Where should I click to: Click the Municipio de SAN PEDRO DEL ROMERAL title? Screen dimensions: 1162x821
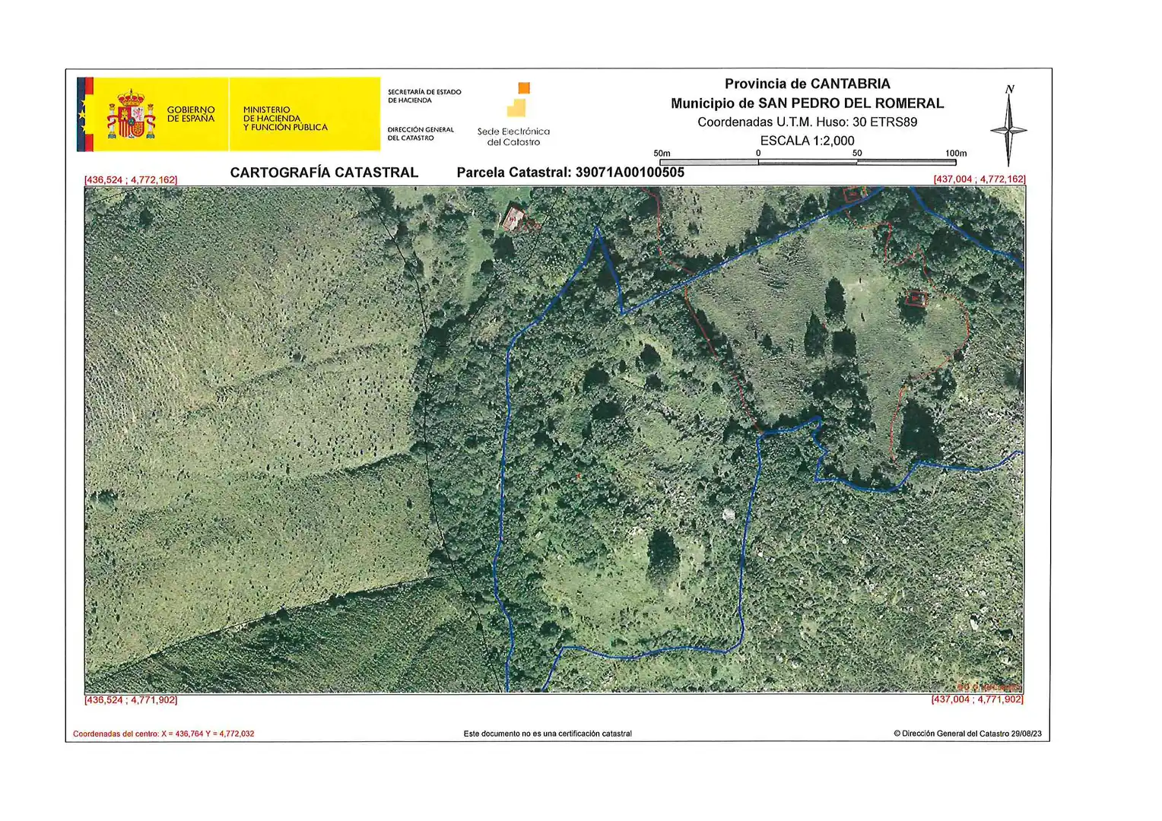pyautogui.click(x=807, y=103)
